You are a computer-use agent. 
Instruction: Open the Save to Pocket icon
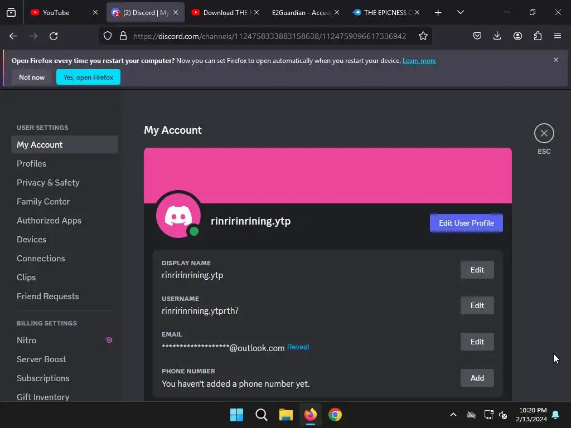(477, 36)
